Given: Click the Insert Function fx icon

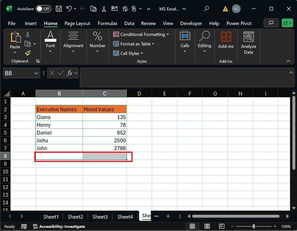Looking at the screenshot, I should tap(70, 73).
